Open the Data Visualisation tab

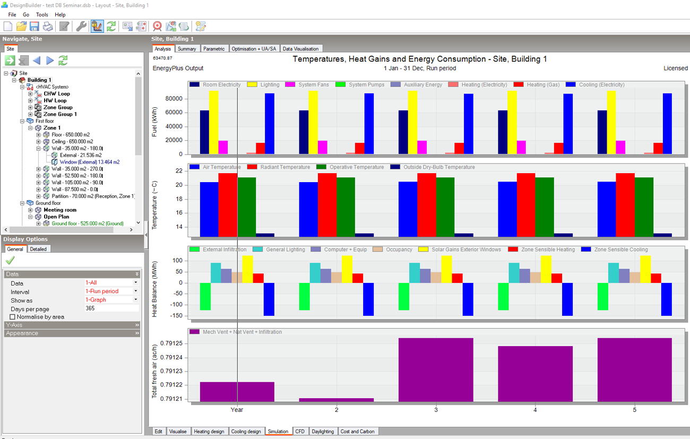(x=300, y=49)
